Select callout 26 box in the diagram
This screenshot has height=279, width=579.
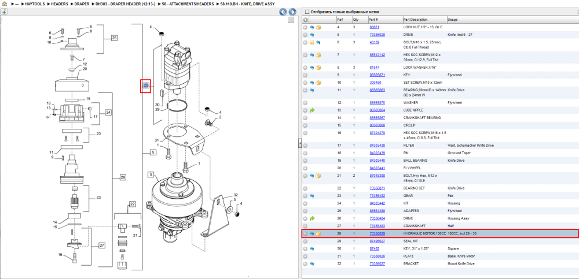123,178
